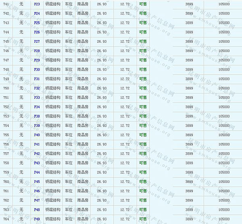
Task: Select the F38 unit link
Action: (37, 116)
